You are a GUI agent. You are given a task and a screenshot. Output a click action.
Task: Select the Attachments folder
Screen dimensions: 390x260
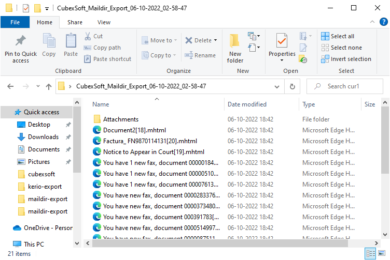(x=121, y=119)
